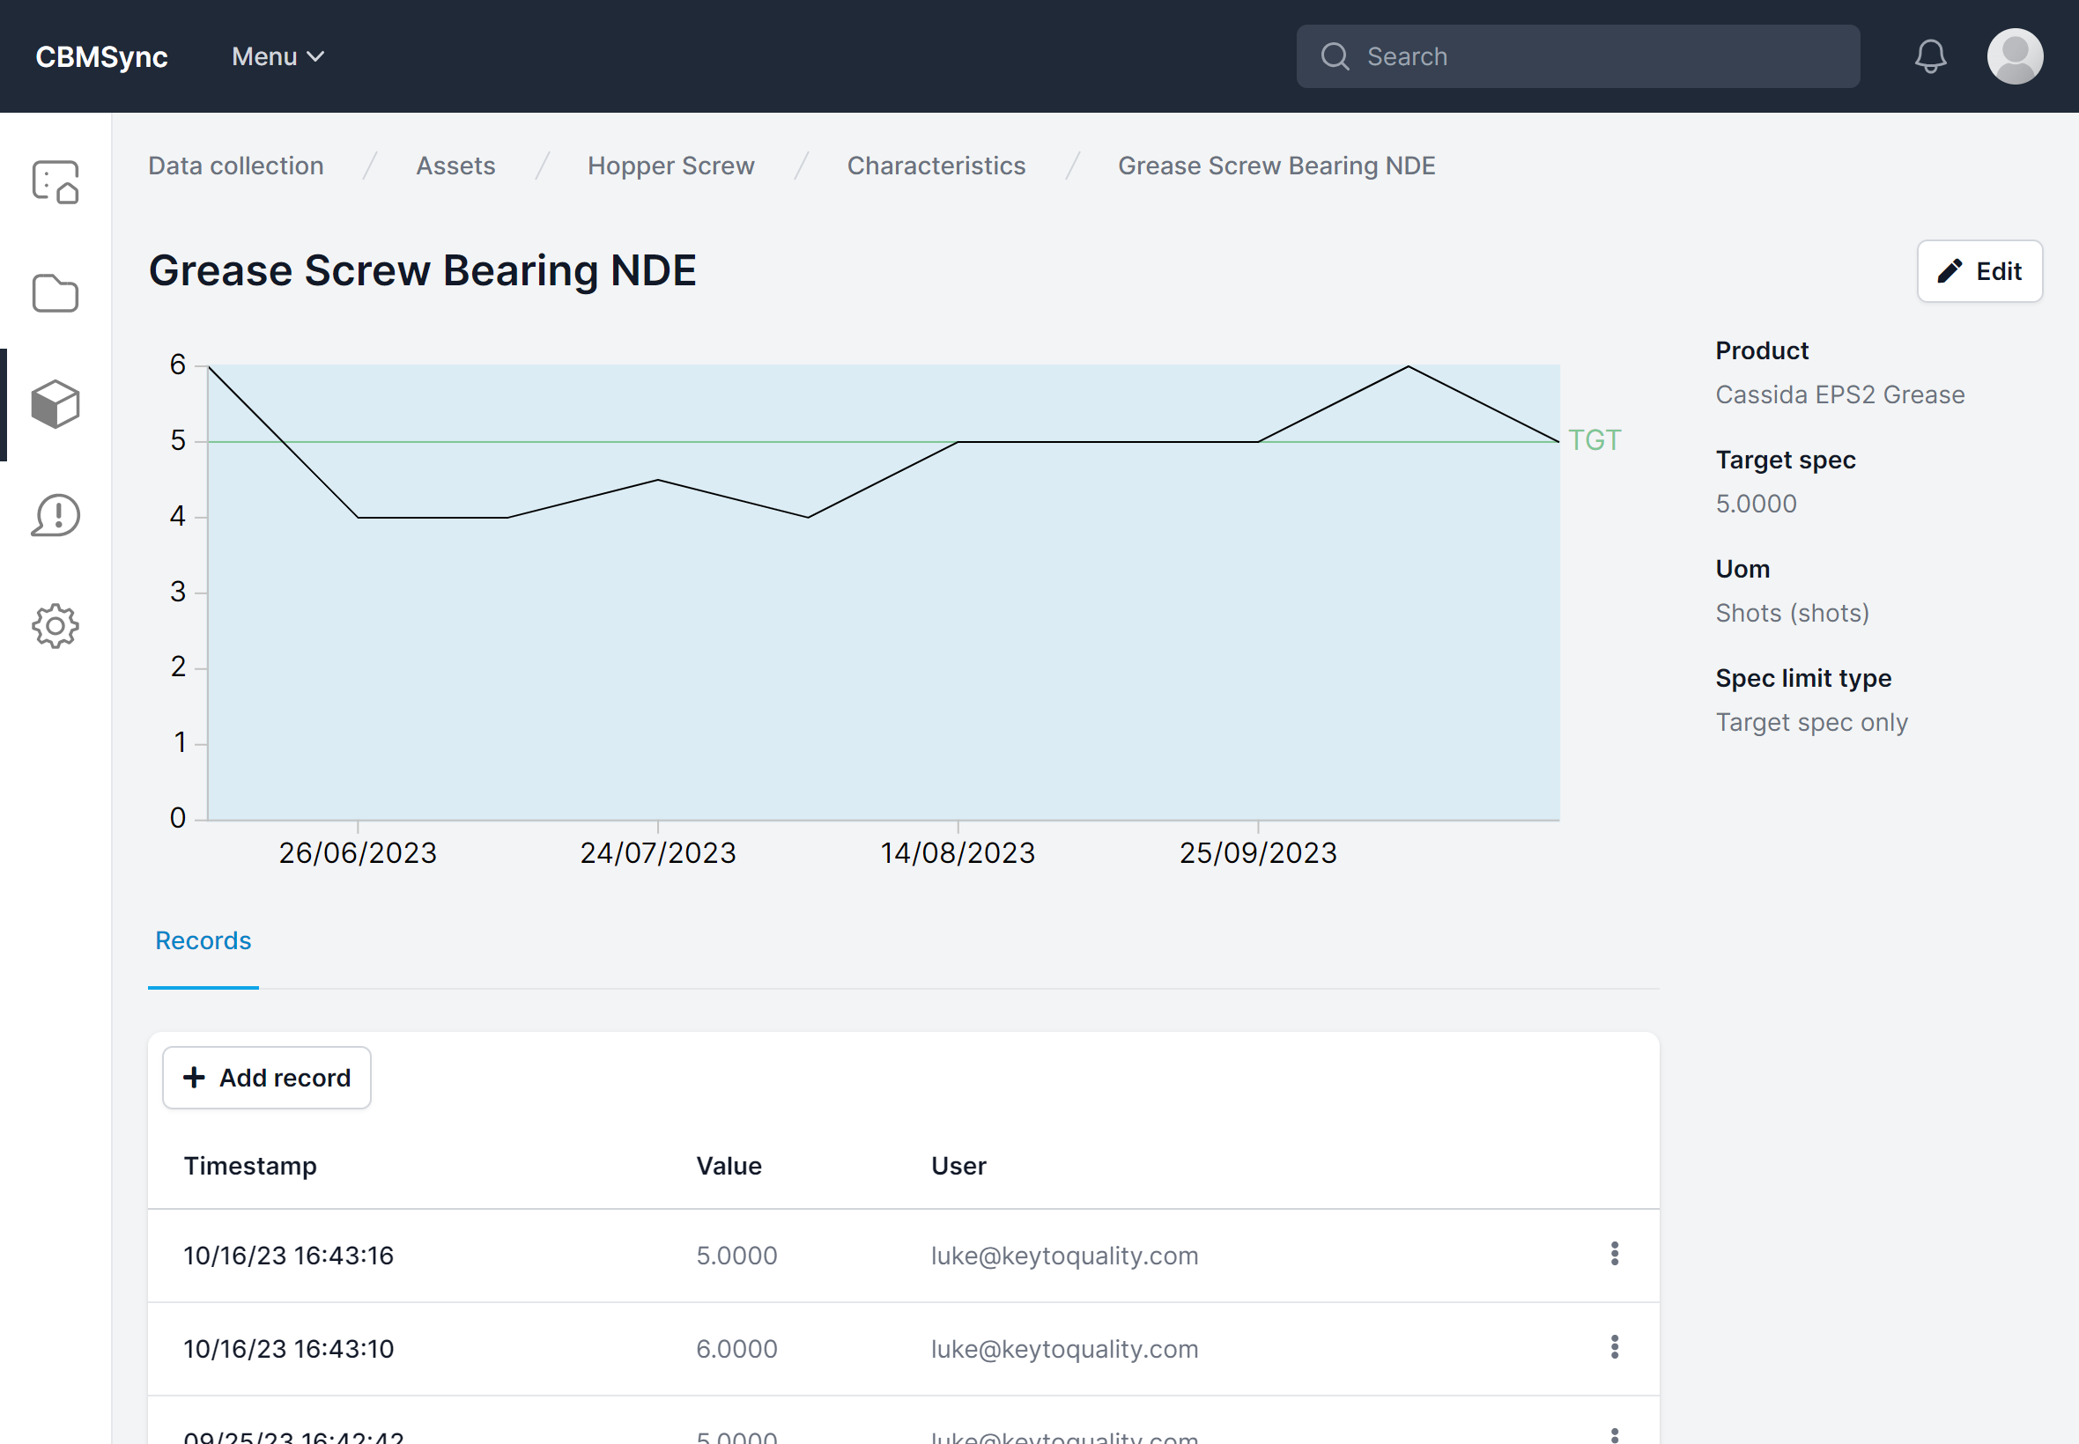Click the Cassida EPS2 Grease product value

tap(1839, 394)
